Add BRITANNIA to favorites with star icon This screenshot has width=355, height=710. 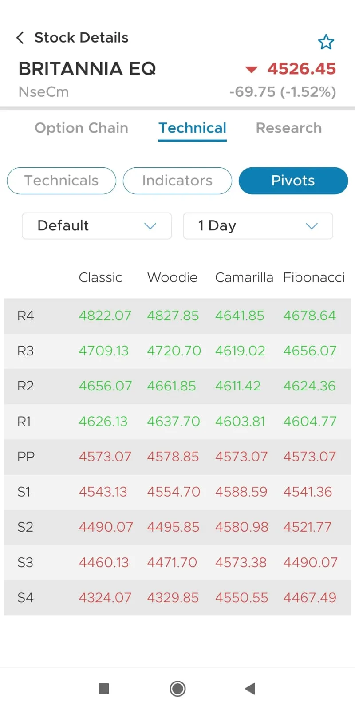pos(326,42)
